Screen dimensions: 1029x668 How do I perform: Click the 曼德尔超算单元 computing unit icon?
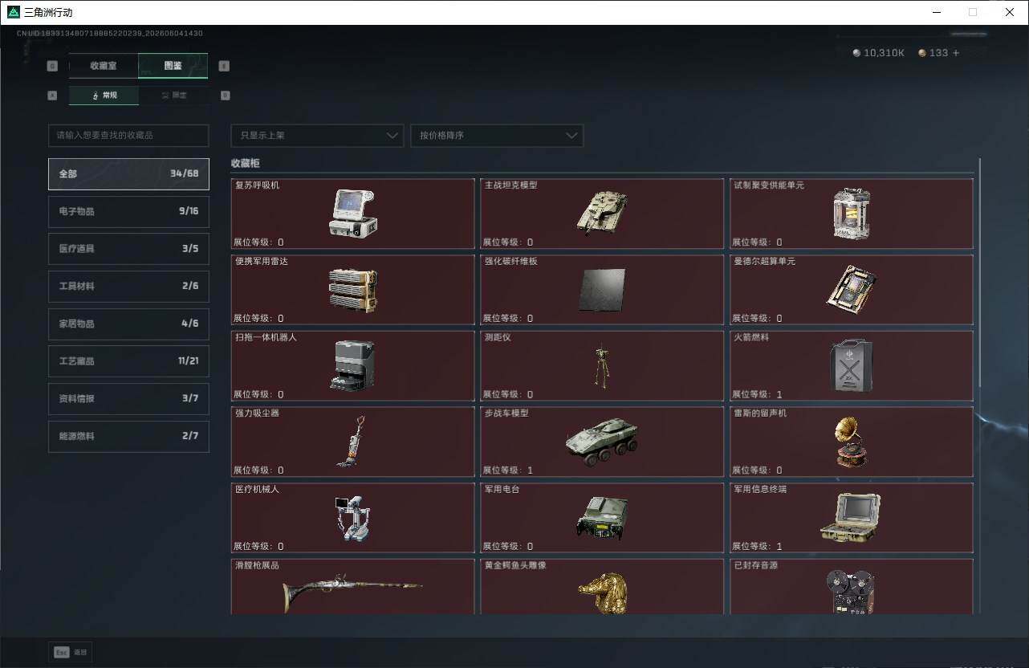(852, 289)
